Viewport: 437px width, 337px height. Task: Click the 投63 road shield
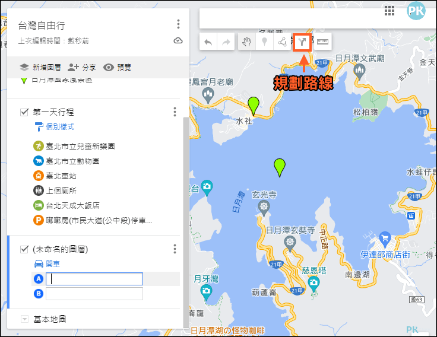417,300
